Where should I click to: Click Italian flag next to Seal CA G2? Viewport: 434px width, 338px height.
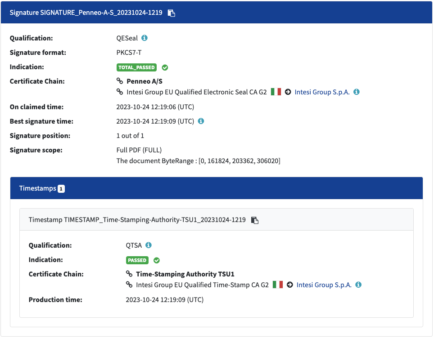[276, 92]
